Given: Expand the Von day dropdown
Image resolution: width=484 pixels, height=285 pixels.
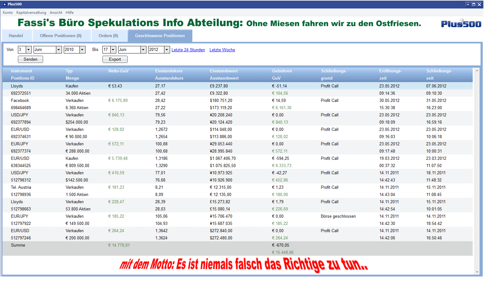Looking at the screenshot, I should pyautogui.click(x=29, y=50).
